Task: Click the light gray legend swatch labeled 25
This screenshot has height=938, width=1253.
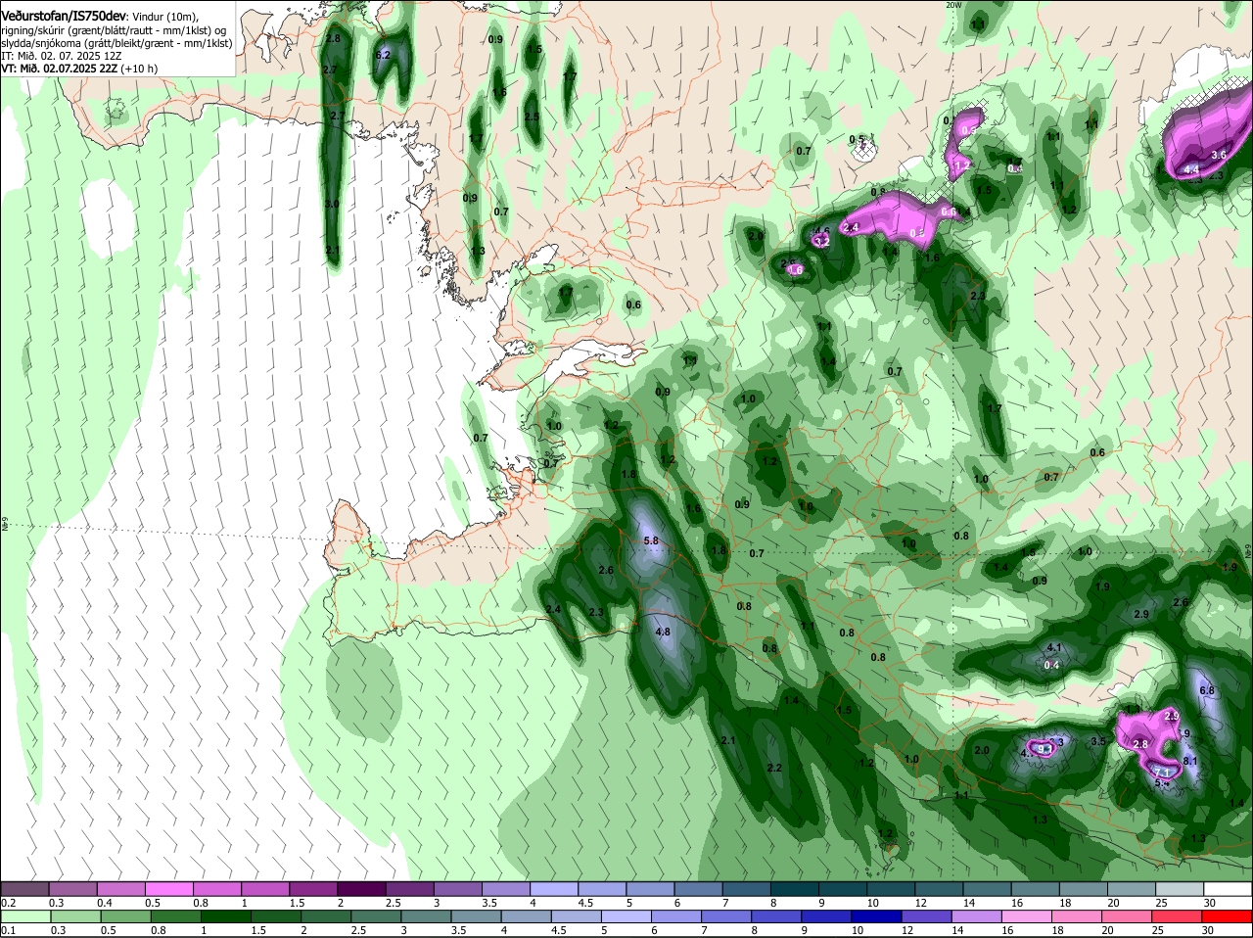Action: (1180, 889)
